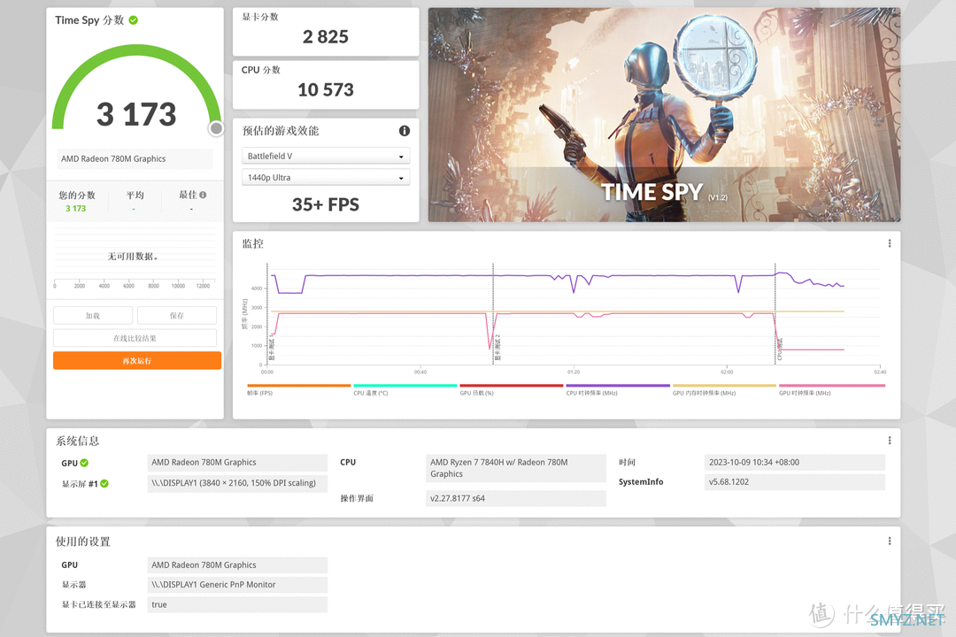Viewport: 956px width, 637px height.
Task: Click the 操作界面 version v2.27.8177 s64
Action: click(x=516, y=498)
